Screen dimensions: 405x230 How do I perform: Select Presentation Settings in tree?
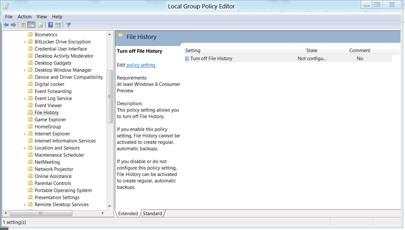pos(57,198)
